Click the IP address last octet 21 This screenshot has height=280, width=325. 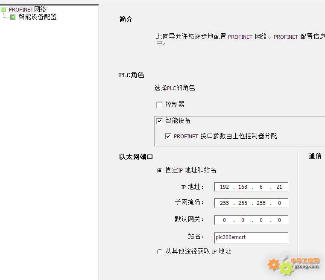[279, 187]
